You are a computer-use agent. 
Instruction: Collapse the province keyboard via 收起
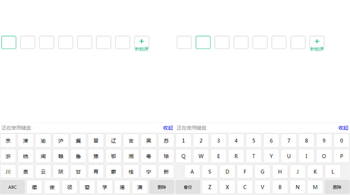click(168, 128)
